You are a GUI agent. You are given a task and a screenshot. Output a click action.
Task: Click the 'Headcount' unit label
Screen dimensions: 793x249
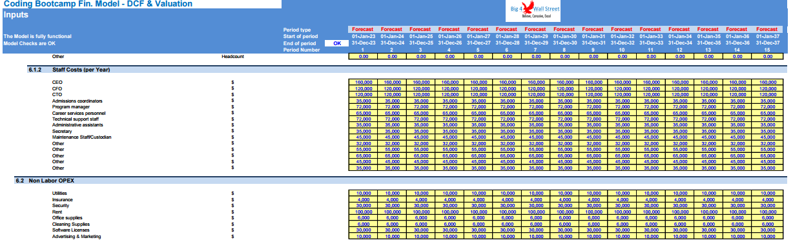232,57
